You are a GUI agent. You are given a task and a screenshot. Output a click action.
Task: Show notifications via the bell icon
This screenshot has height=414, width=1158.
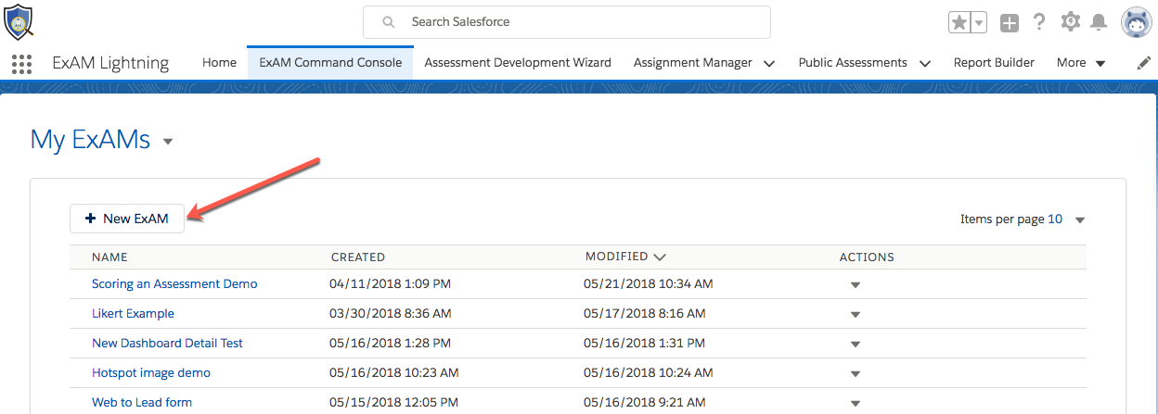pos(1099,22)
